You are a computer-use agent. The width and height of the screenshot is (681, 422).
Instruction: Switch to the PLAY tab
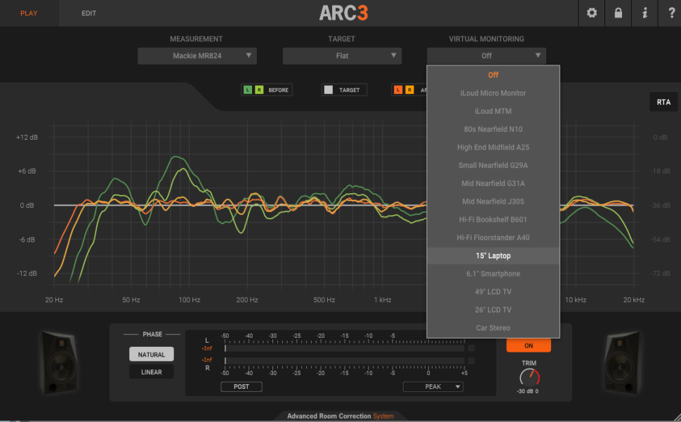coord(29,13)
